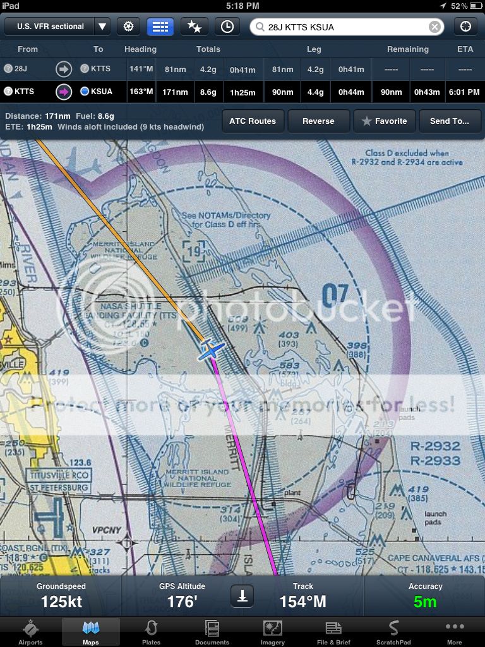Open the More tab
485x647 pixels.
tap(455, 632)
